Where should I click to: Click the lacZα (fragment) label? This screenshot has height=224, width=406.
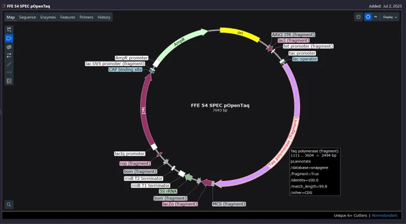point(180,204)
